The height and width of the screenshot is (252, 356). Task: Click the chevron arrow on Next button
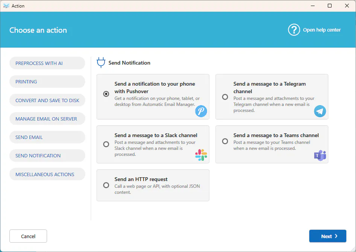pos(336,236)
